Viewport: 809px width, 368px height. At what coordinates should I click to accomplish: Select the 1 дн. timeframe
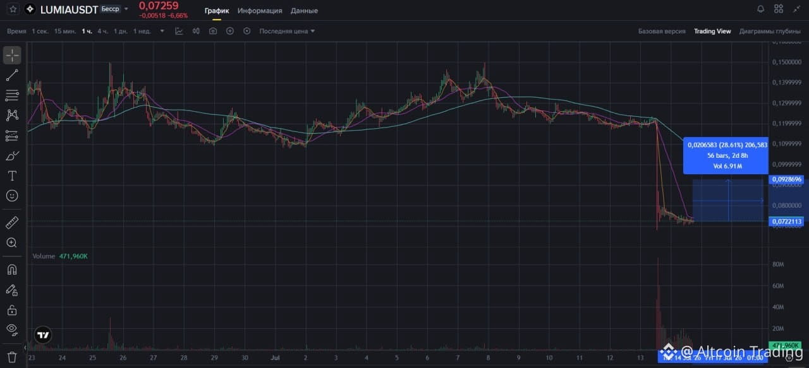[121, 31]
